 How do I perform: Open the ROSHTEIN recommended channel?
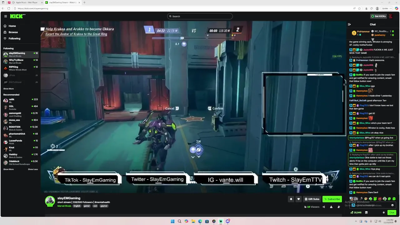tap(20, 128)
